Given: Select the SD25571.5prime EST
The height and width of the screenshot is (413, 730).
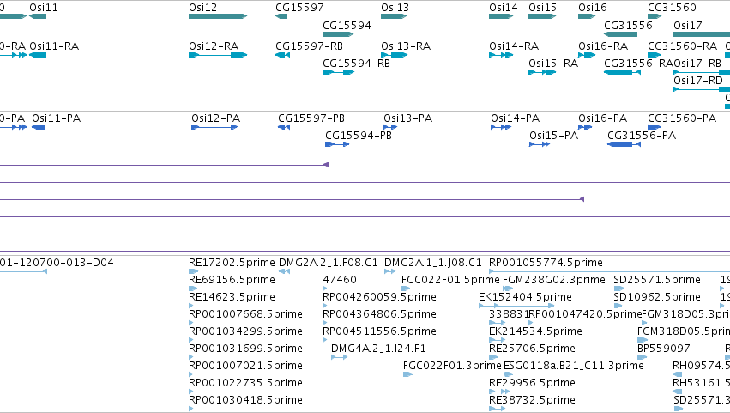Looking at the screenshot, I should click(x=618, y=288).
